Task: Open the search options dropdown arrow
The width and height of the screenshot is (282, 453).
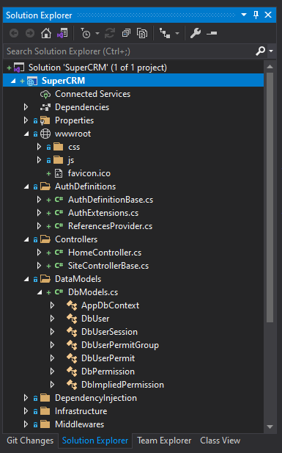Action: pos(271,51)
